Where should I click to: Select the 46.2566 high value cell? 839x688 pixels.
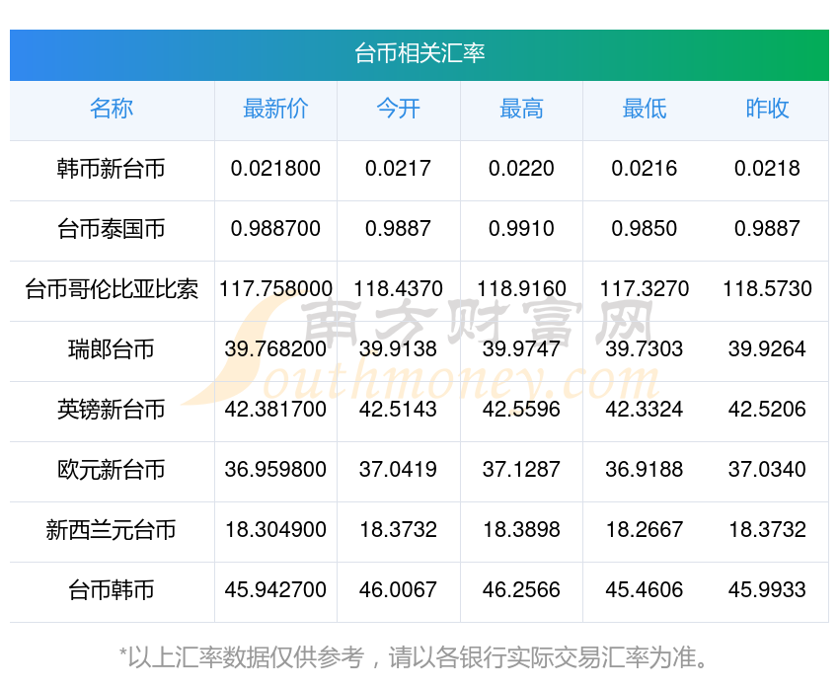click(521, 590)
